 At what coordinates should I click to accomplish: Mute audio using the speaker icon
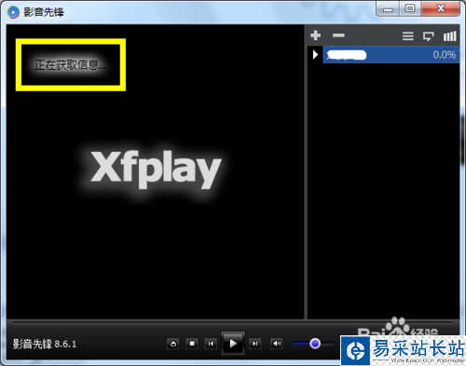(277, 344)
